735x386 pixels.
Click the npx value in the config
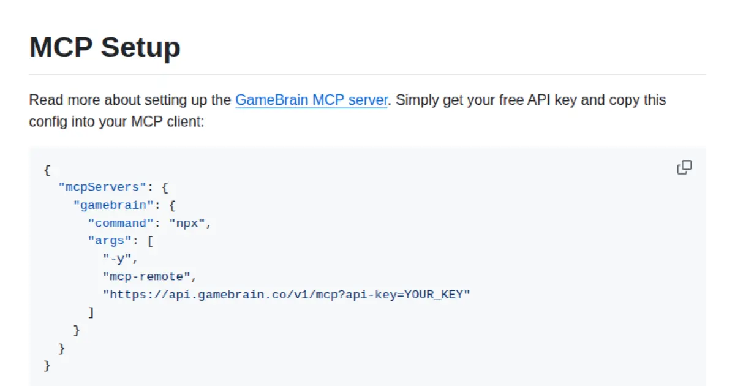189,223
